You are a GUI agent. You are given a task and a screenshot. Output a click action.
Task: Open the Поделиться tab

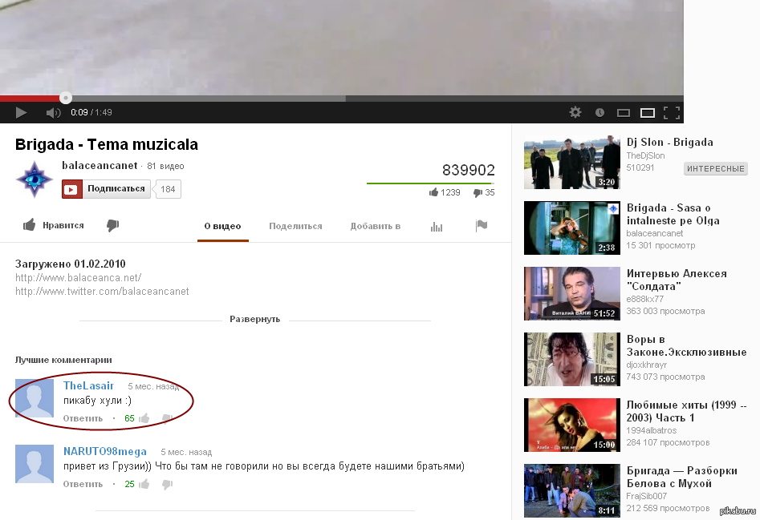pos(295,227)
